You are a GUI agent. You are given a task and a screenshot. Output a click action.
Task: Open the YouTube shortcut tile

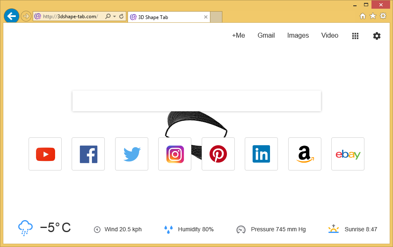(x=45, y=154)
